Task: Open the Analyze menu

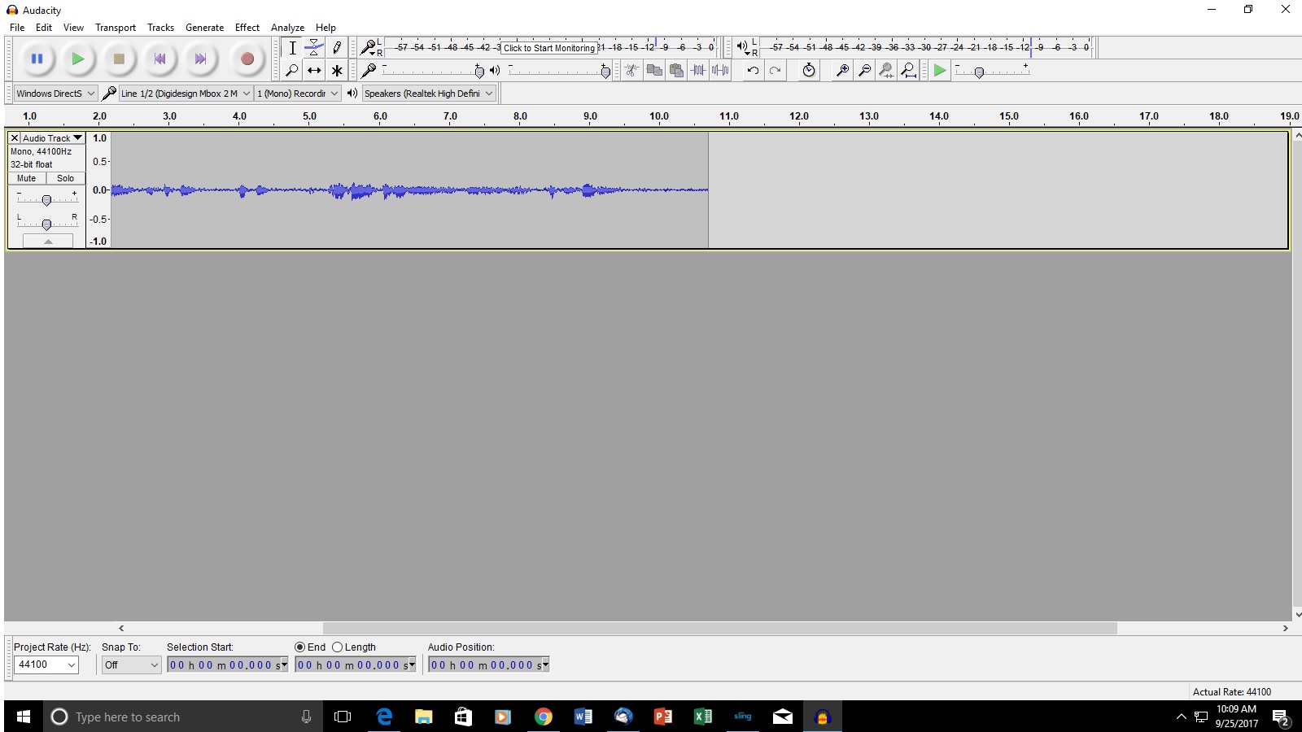Action: pos(287,27)
